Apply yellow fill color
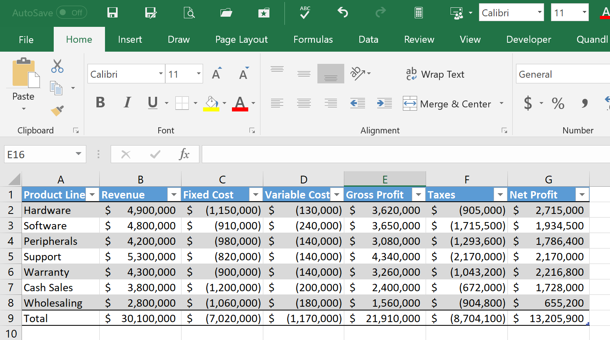The image size is (610, 340). coord(212,103)
